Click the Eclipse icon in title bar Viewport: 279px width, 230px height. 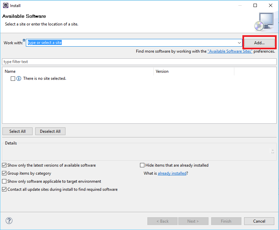point(6,5)
